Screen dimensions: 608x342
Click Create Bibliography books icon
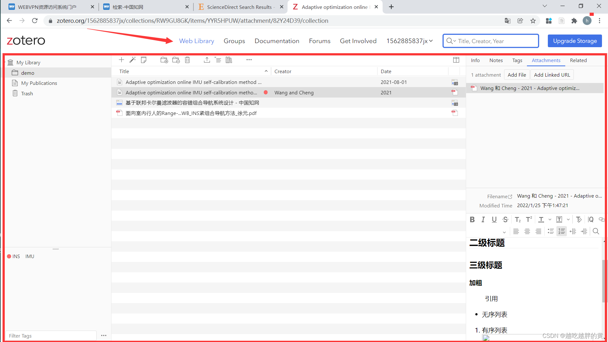tap(229, 60)
